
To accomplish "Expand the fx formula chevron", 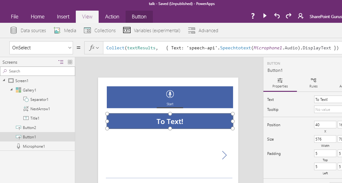I will point(94,48).
